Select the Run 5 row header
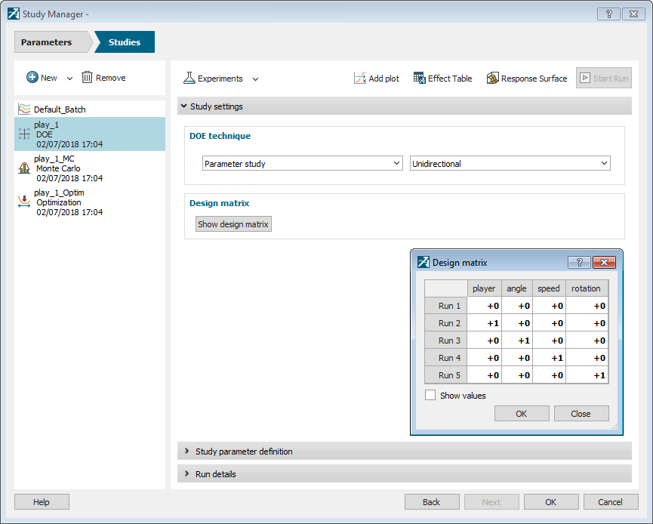Screen dimensions: 653x524 coord(446,375)
